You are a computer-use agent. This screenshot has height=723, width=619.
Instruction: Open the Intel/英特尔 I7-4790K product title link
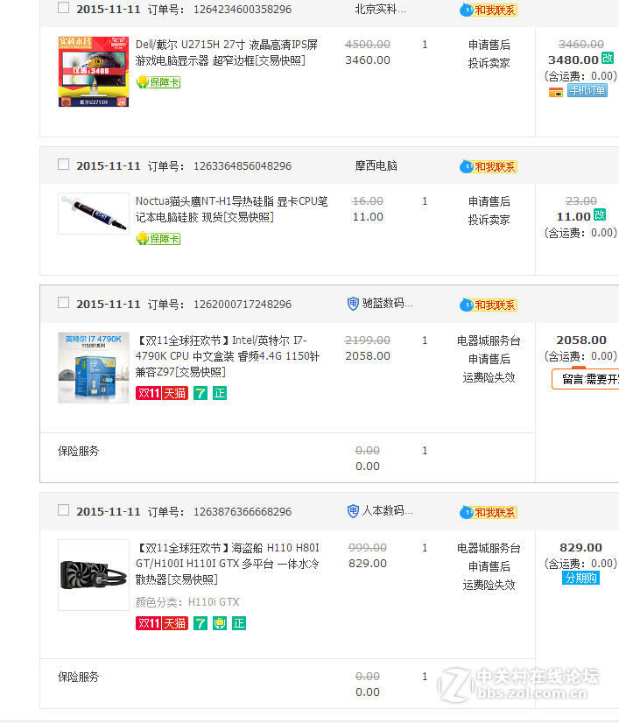point(228,356)
